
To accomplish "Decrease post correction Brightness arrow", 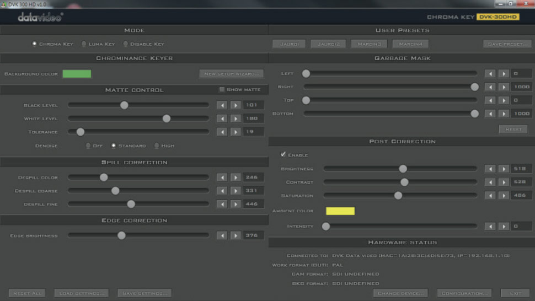I will (x=490, y=169).
